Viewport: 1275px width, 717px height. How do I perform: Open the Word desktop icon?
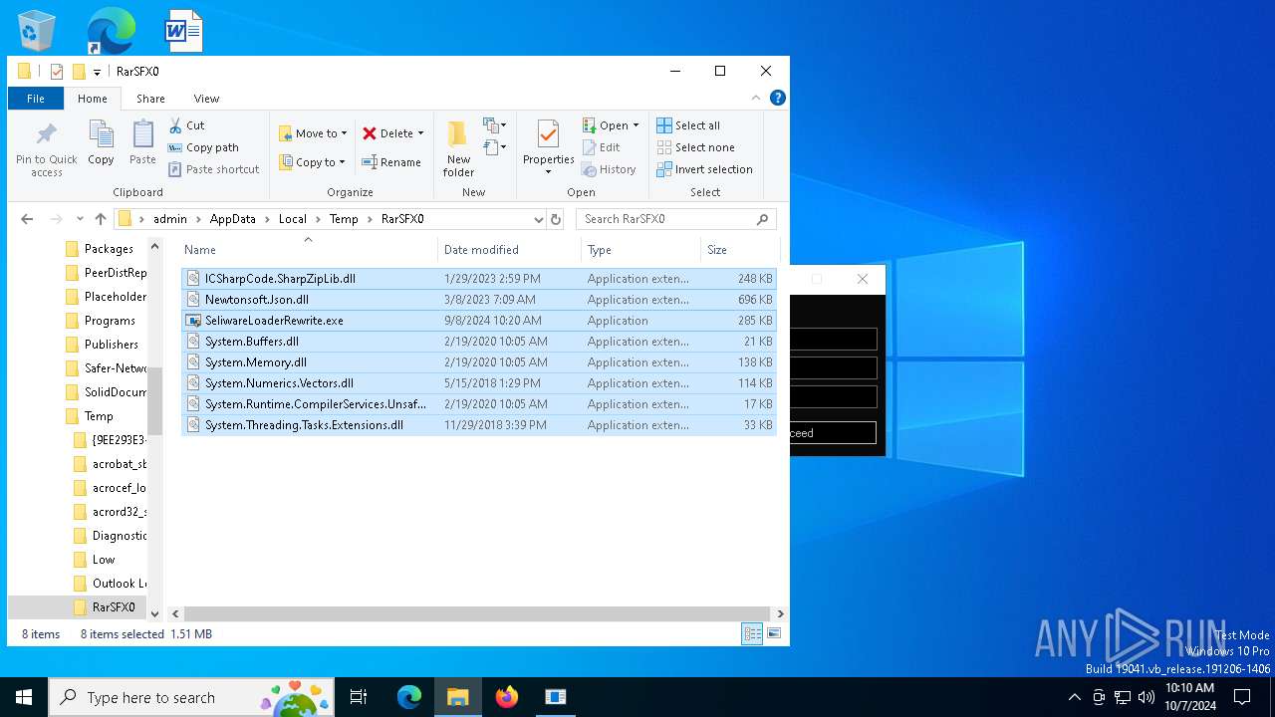pyautogui.click(x=183, y=31)
